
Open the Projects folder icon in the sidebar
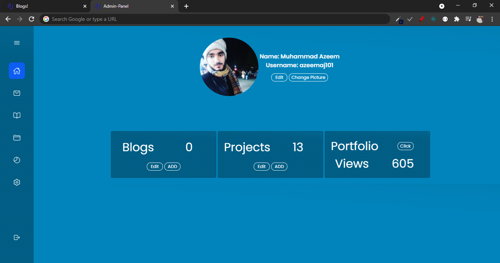pyautogui.click(x=17, y=138)
